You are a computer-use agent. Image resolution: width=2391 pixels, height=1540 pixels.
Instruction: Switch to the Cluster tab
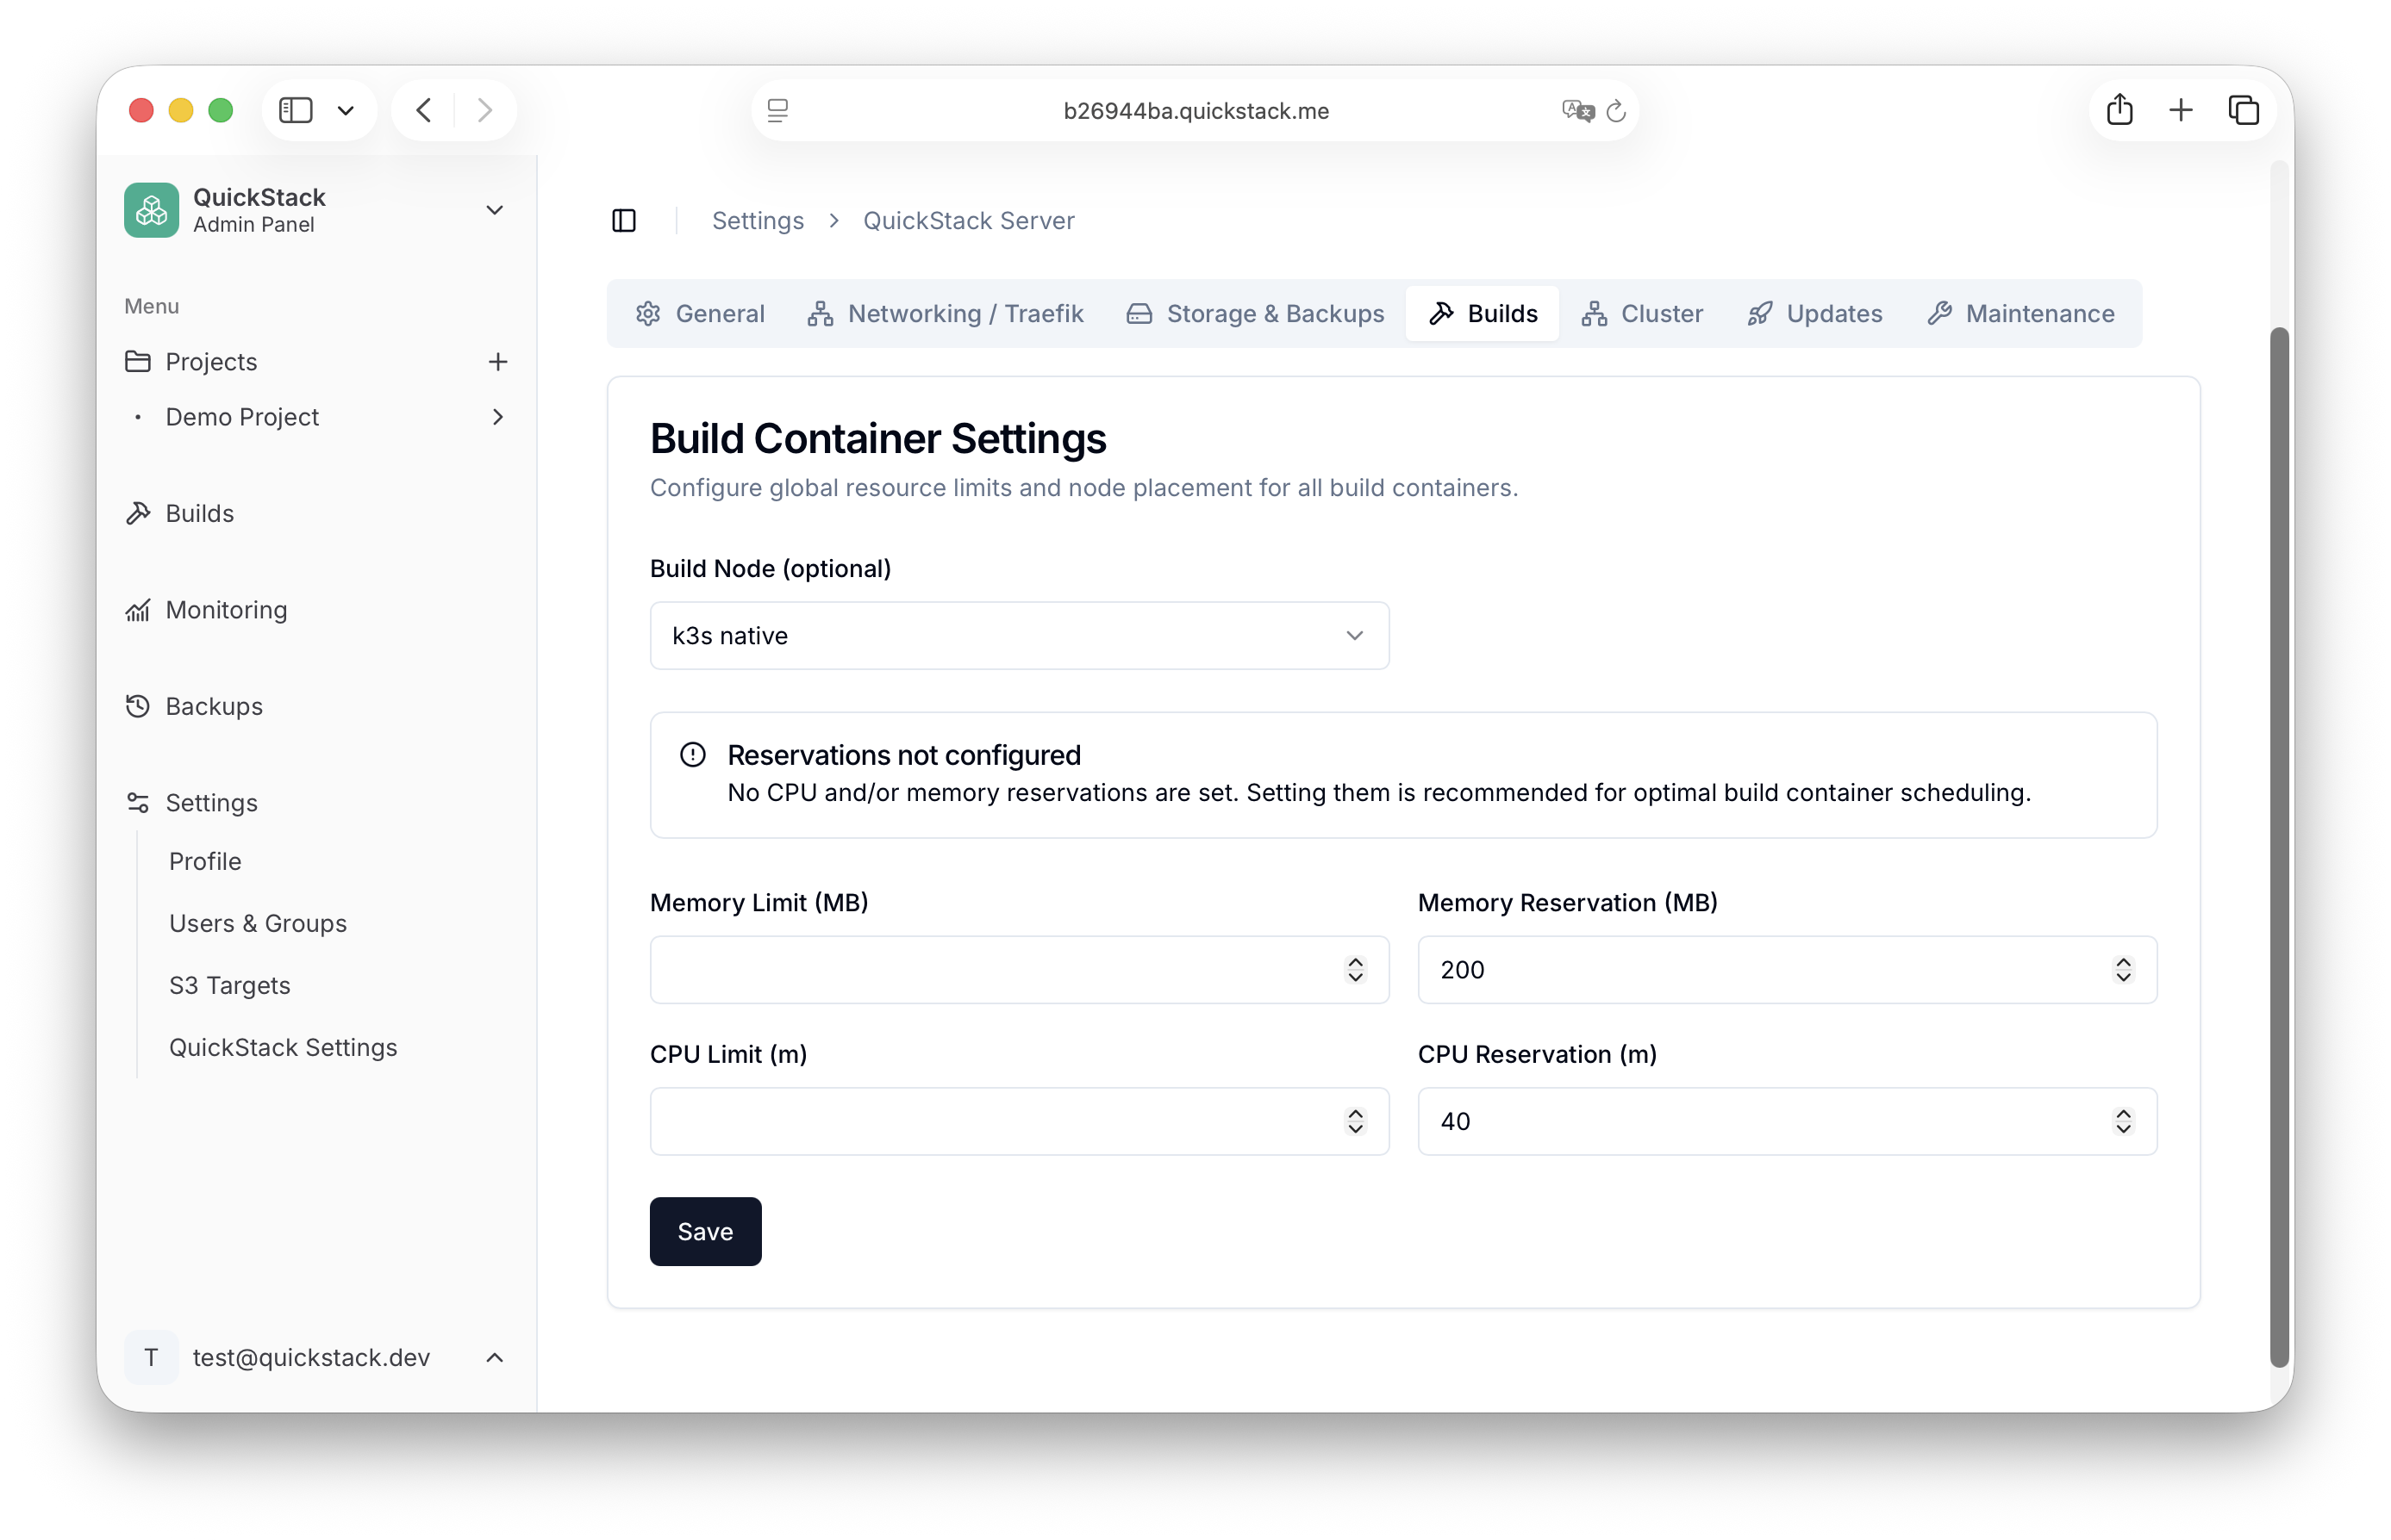point(1642,314)
